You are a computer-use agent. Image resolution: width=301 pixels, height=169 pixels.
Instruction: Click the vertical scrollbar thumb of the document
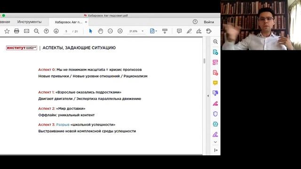tap(204, 61)
